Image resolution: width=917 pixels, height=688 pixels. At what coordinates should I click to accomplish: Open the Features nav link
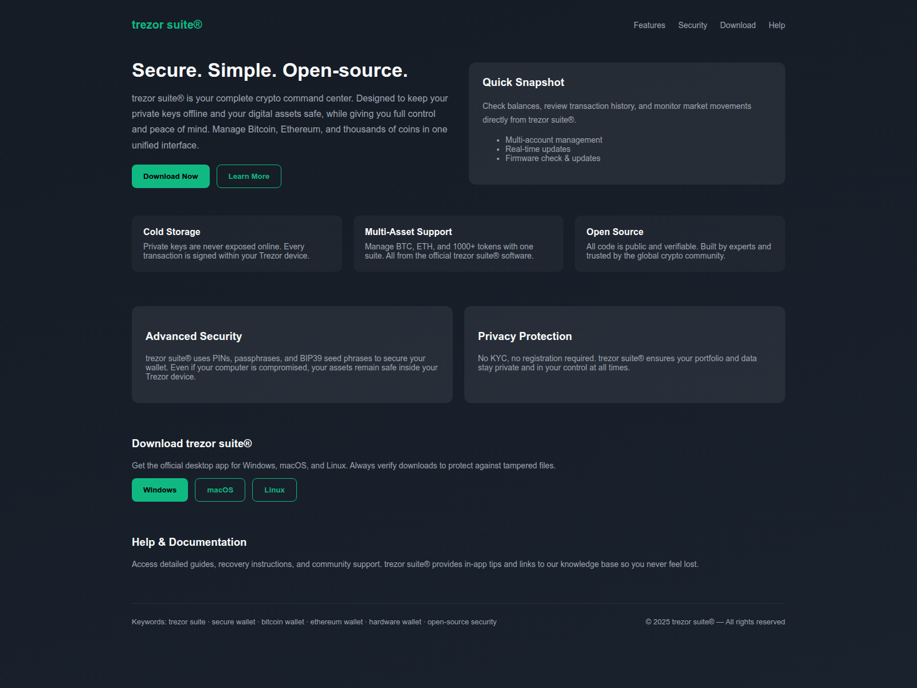coord(649,25)
